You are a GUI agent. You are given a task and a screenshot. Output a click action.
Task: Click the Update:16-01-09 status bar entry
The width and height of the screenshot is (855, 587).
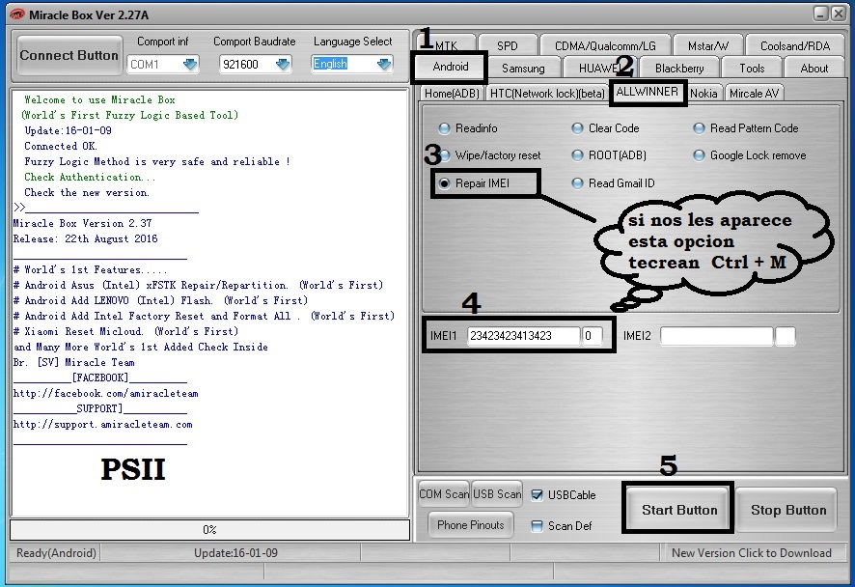click(235, 553)
